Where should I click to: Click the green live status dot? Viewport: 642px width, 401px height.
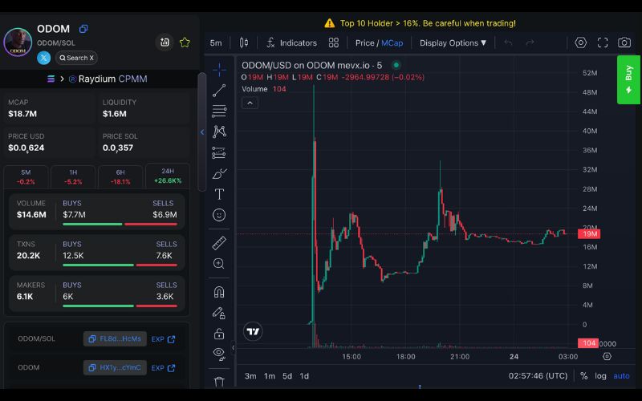396,65
